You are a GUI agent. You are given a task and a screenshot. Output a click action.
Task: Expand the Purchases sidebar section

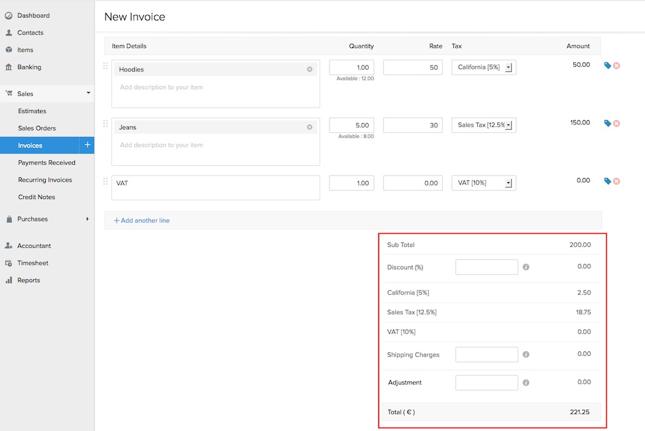click(x=87, y=219)
